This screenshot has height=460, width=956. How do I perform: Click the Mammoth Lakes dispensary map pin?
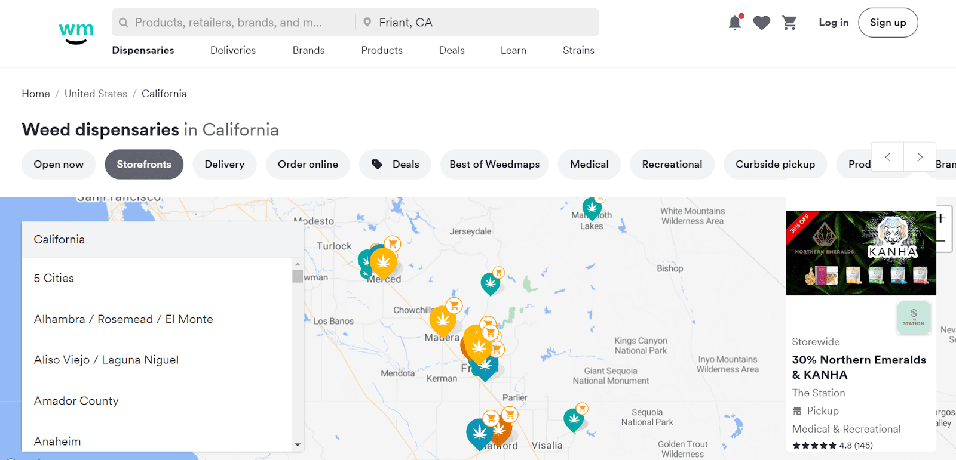(592, 208)
